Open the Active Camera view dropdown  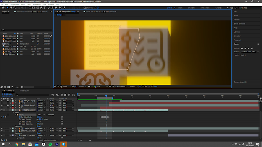(122, 87)
